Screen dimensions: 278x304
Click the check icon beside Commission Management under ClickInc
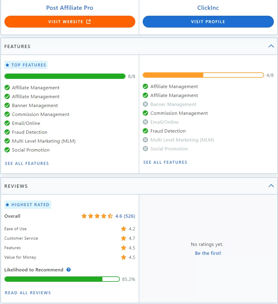[145, 113]
